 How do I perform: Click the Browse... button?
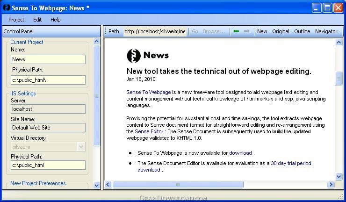click(x=214, y=31)
